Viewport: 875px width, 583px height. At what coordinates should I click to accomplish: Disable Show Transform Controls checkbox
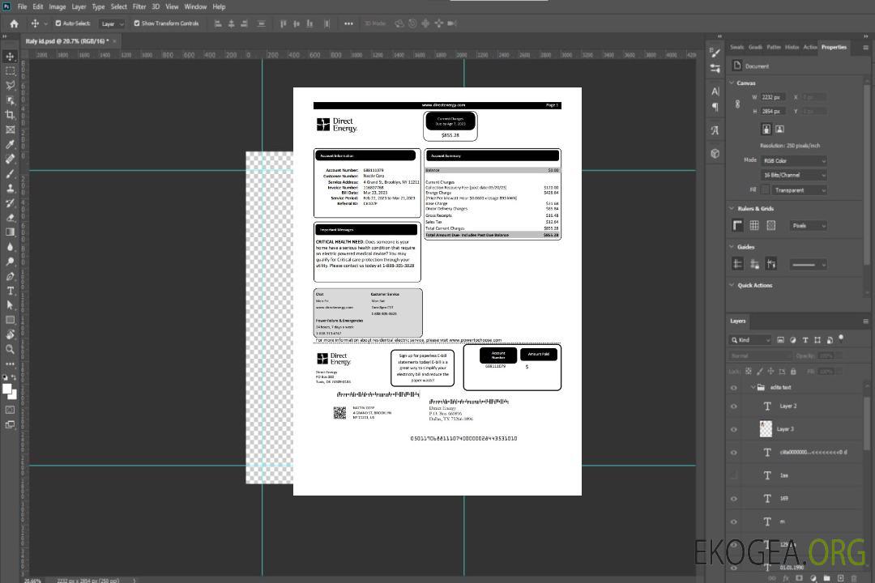pos(136,23)
